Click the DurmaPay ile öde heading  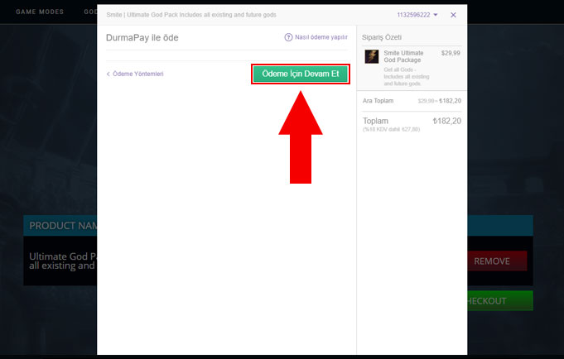142,38
